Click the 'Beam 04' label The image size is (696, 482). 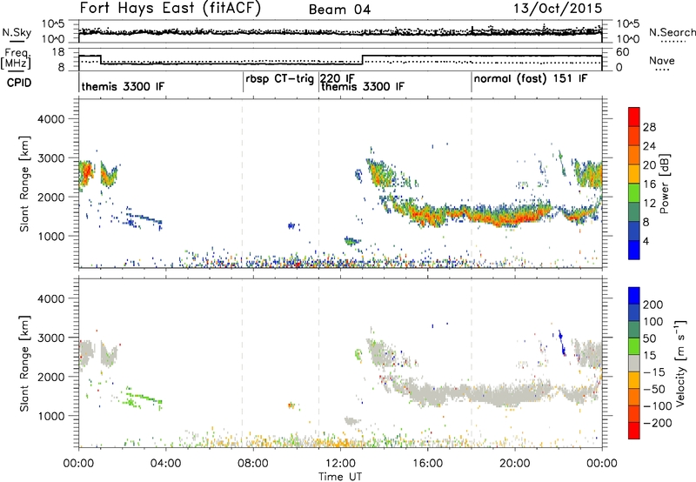[x=339, y=10]
